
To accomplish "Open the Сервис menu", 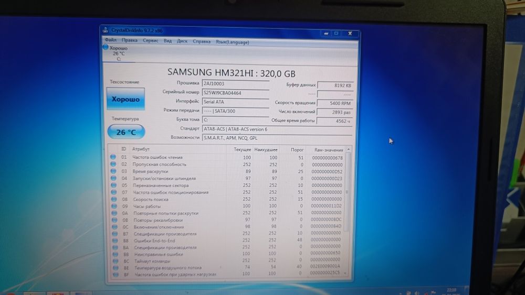I will pos(151,40).
